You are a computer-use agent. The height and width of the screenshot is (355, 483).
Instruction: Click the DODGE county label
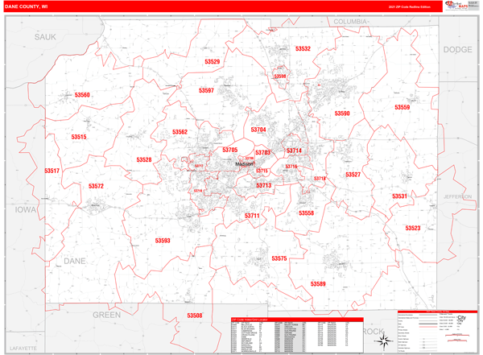tap(457, 50)
